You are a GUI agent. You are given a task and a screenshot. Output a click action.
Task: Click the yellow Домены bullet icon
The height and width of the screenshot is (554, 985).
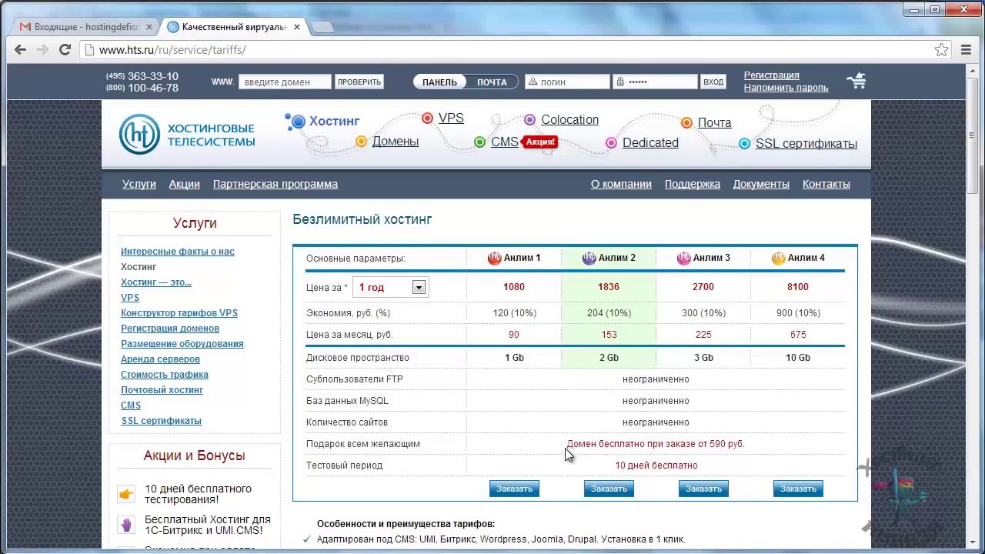tap(362, 142)
